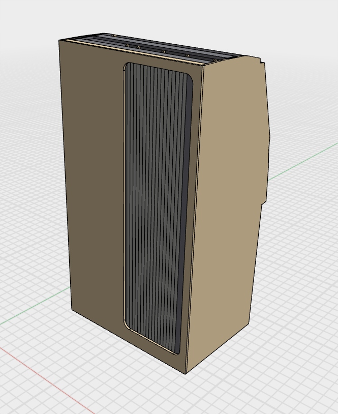Pick the lowest front corner of the cabinet
This screenshot has height=414, width=338.
(186, 374)
